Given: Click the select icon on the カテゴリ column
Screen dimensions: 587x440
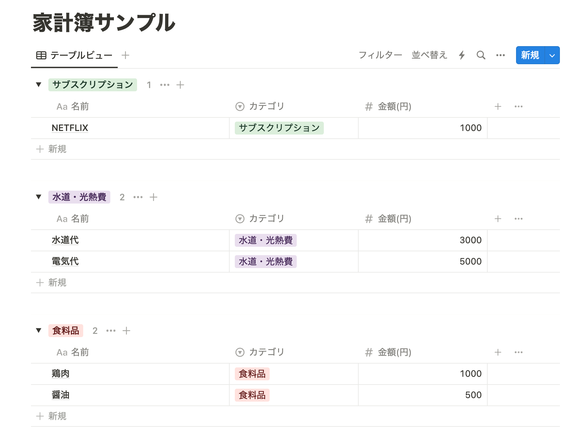Looking at the screenshot, I should click(239, 106).
